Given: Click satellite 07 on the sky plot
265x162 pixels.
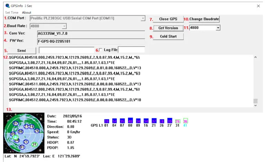Looking at the screenshot, I should pyautogui.click(x=16, y=123).
